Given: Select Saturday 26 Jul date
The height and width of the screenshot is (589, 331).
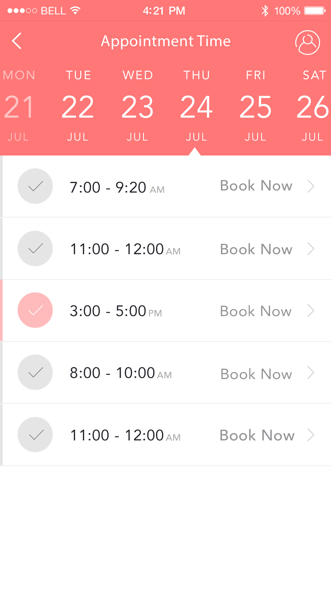Looking at the screenshot, I should pyautogui.click(x=313, y=106).
